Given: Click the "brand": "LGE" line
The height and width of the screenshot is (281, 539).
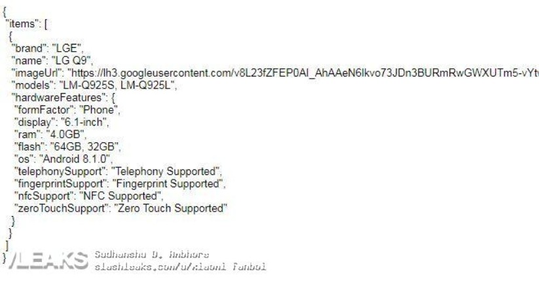Looking at the screenshot, I should (47, 48).
